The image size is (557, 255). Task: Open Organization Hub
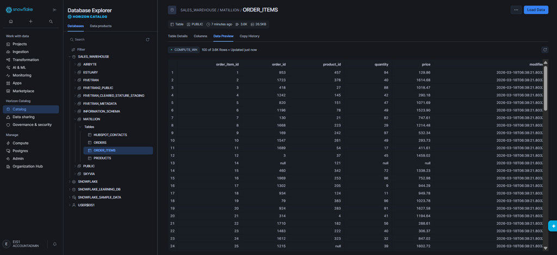[31, 166]
